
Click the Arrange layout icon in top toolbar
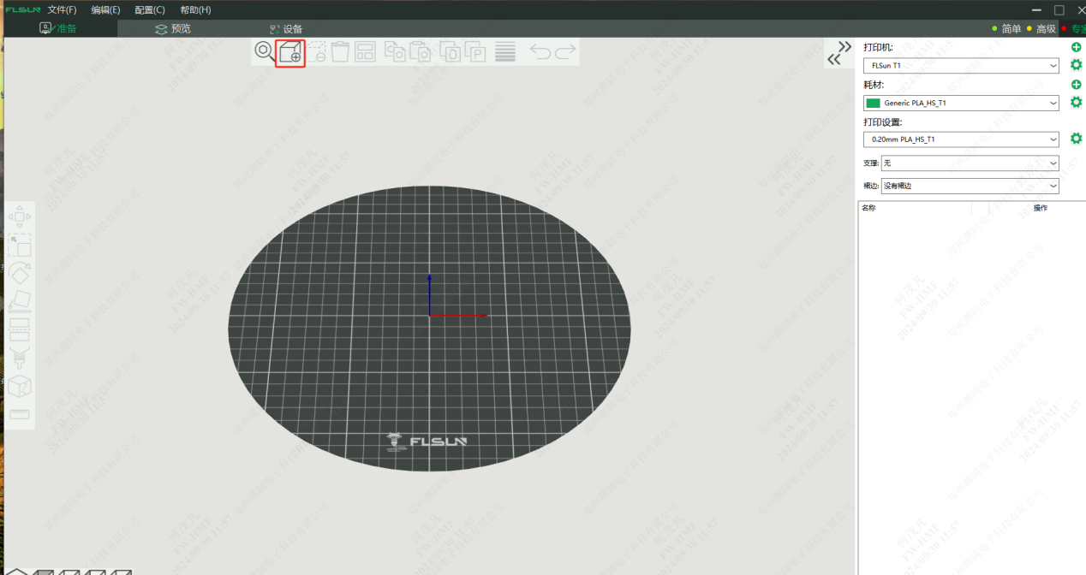point(366,52)
